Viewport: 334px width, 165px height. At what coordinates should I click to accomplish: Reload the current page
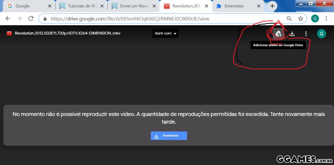(31, 19)
